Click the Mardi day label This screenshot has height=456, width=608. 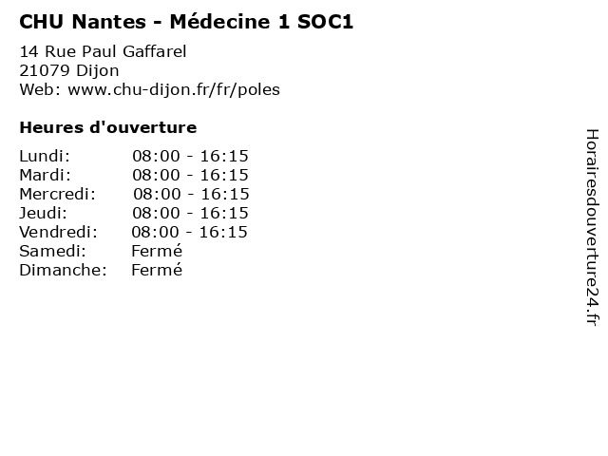coord(46,175)
